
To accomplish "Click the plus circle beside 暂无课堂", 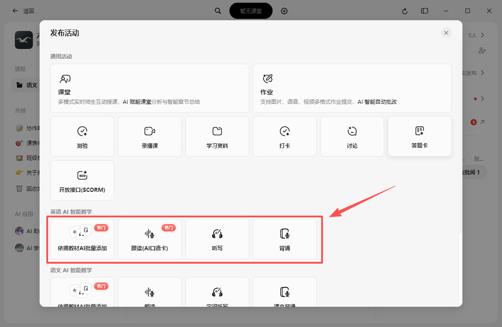I will 284,11.
